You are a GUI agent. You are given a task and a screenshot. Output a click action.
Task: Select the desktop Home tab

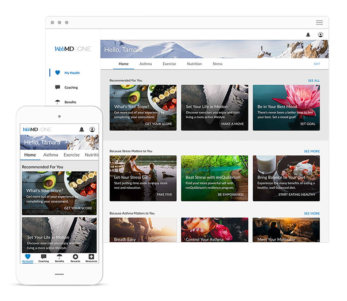point(123,64)
